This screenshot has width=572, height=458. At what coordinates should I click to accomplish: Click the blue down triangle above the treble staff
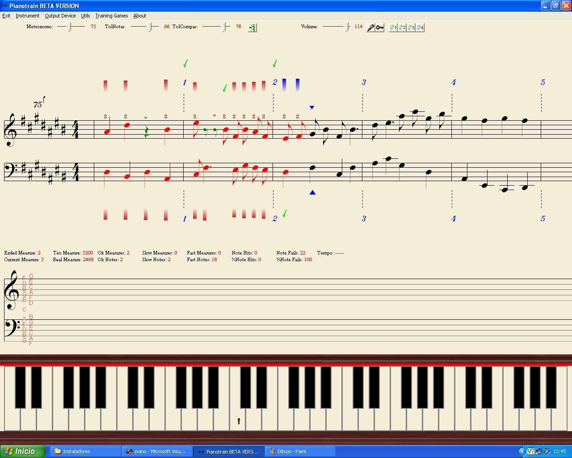coord(312,107)
